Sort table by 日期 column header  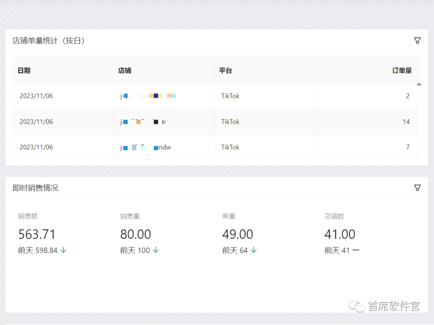[x=24, y=71]
